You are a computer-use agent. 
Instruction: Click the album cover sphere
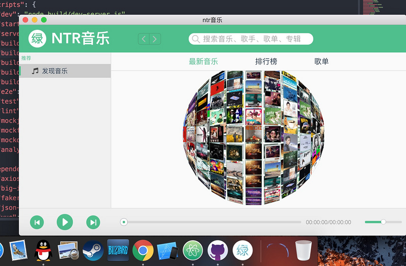click(x=253, y=137)
